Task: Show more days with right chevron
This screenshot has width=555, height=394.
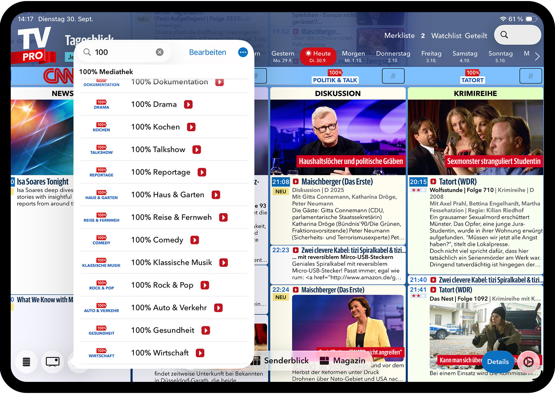Action: coord(537,56)
